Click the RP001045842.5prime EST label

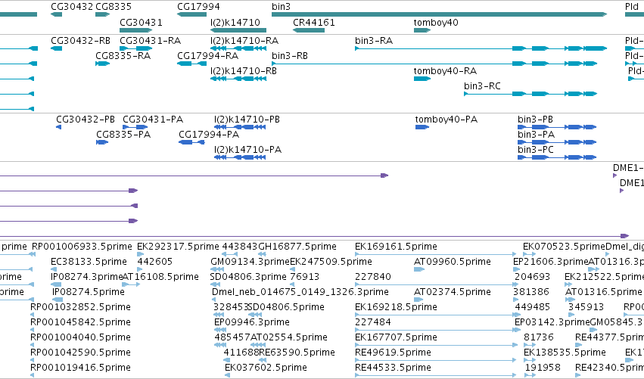pyautogui.click(x=80, y=322)
